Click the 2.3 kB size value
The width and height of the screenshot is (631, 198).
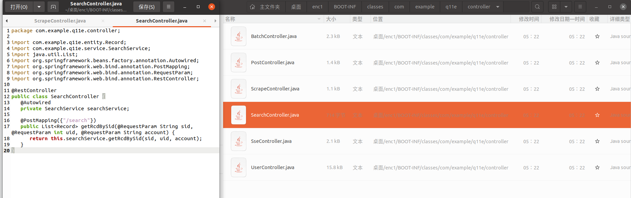click(333, 36)
